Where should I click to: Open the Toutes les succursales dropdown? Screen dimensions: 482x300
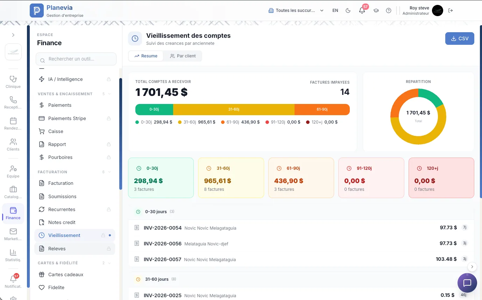tap(296, 11)
